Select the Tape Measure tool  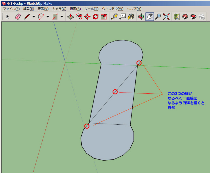114,17
